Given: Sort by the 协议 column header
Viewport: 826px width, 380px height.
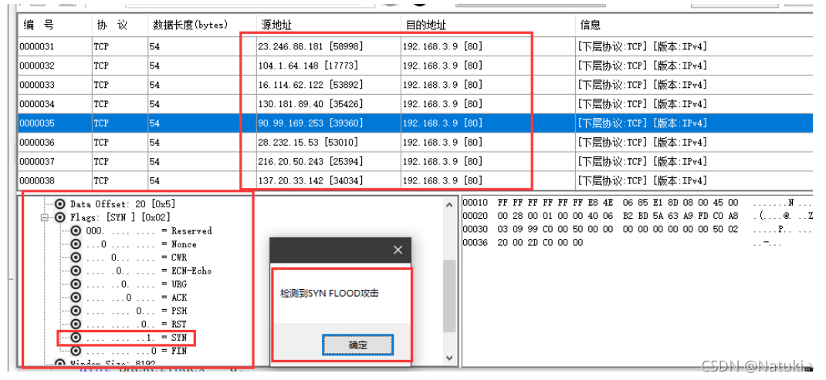Looking at the screenshot, I should pyautogui.click(x=120, y=25).
